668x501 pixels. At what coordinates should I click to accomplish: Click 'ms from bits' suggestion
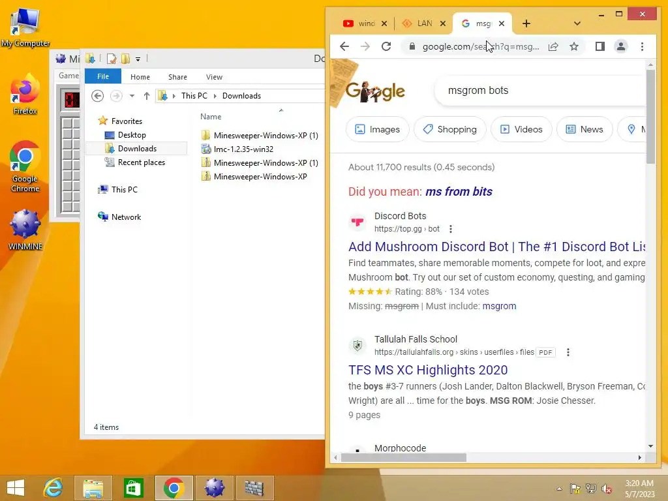(459, 191)
